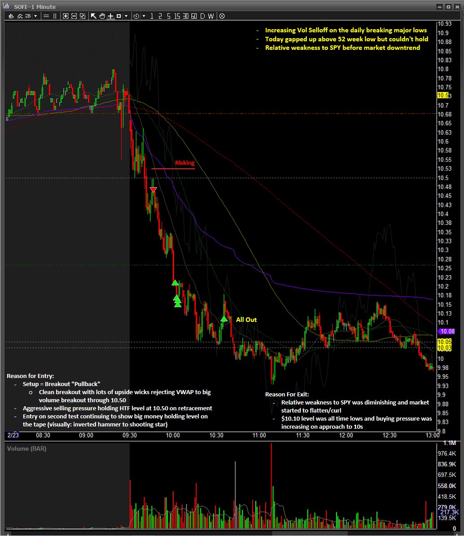
Task: Click the Relative weakness to SPY yellow note
Action: click(342, 48)
